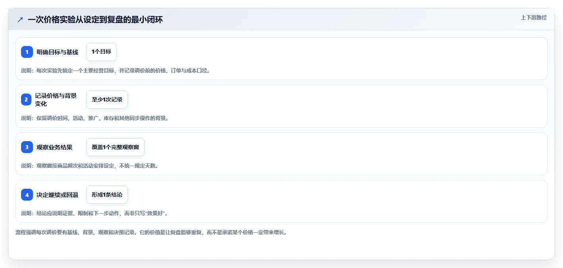Click the description starting 说明：观察窗按商品频次
Viewport: 563px width, 268px height.
pyautogui.click(x=89, y=166)
